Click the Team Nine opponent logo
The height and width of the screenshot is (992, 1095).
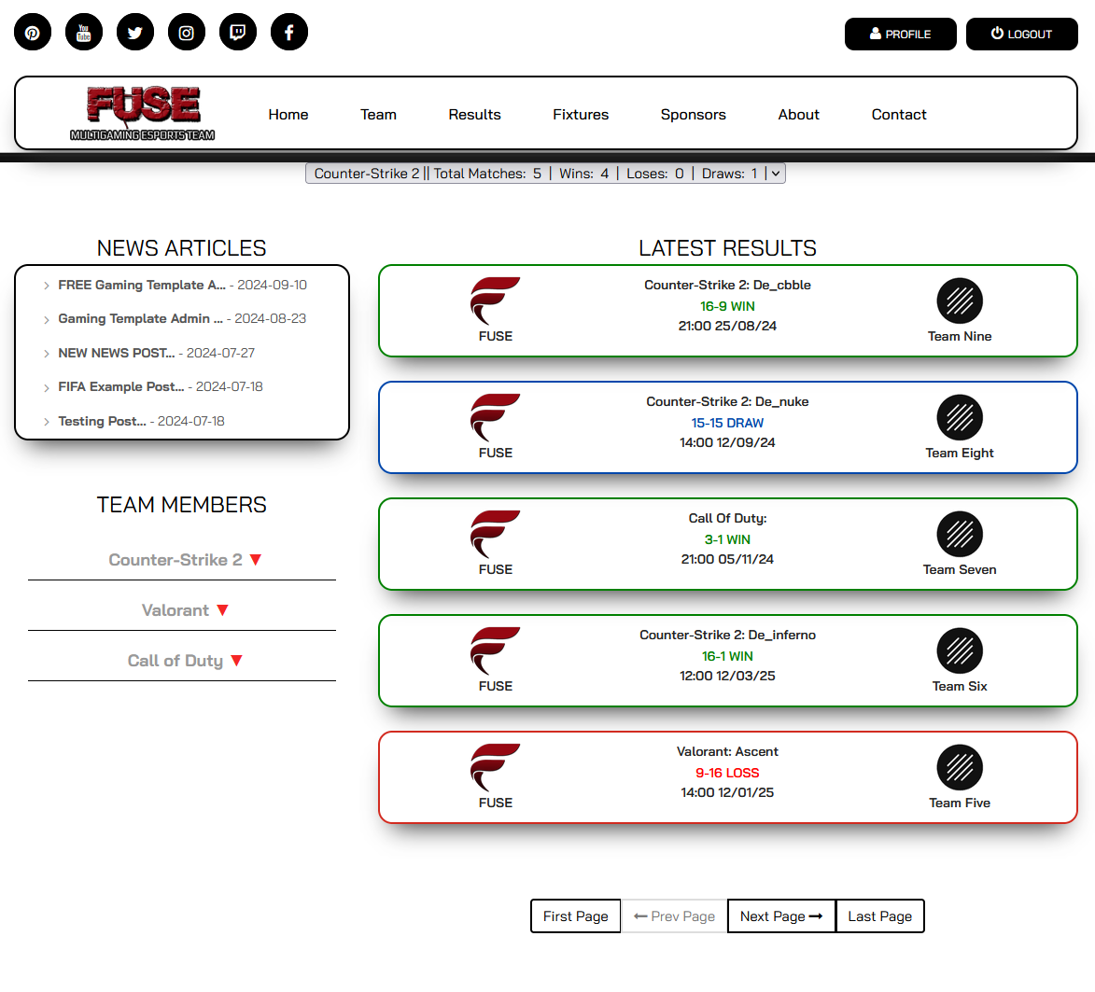(x=960, y=301)
